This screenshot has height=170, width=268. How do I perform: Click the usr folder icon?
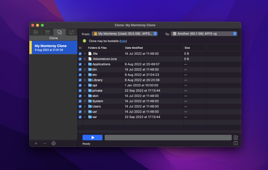point(90,112)
